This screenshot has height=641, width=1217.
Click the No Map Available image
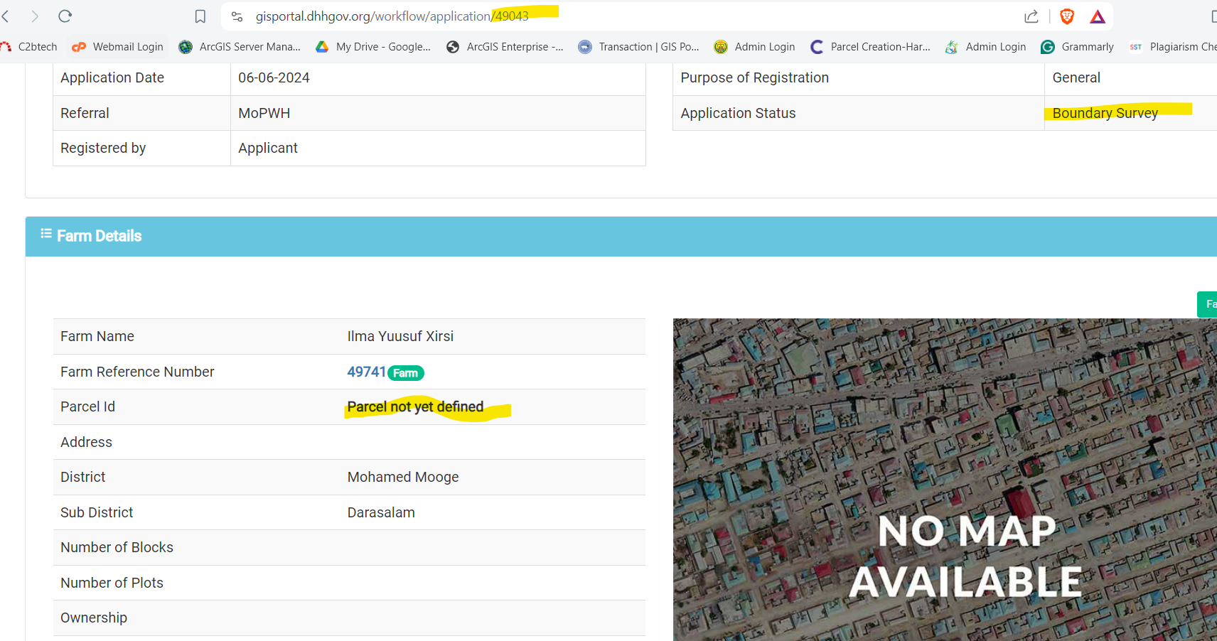coord(945,480)
